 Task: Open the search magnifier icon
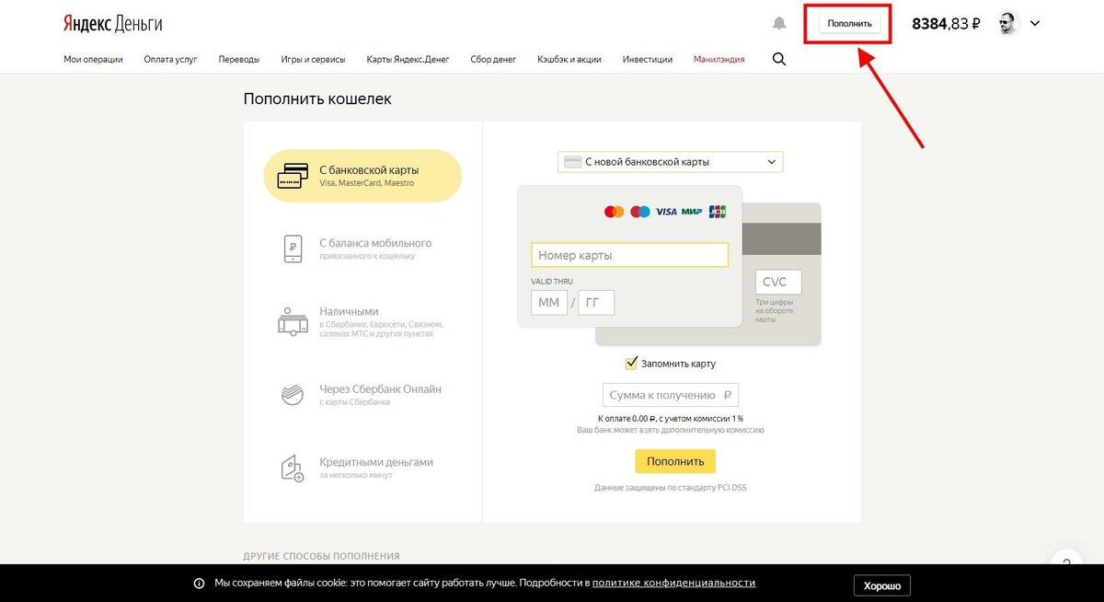779,59
